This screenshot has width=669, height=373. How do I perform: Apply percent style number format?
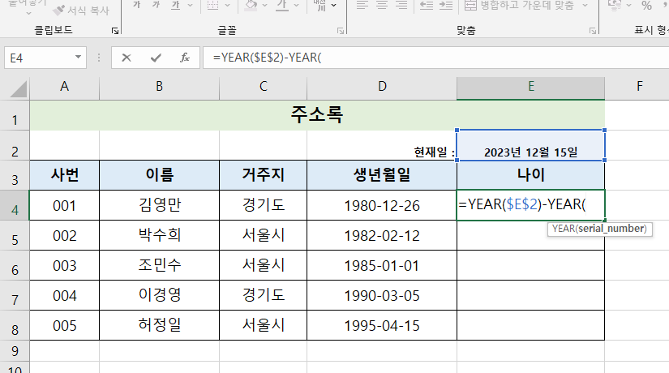(646, 5)
